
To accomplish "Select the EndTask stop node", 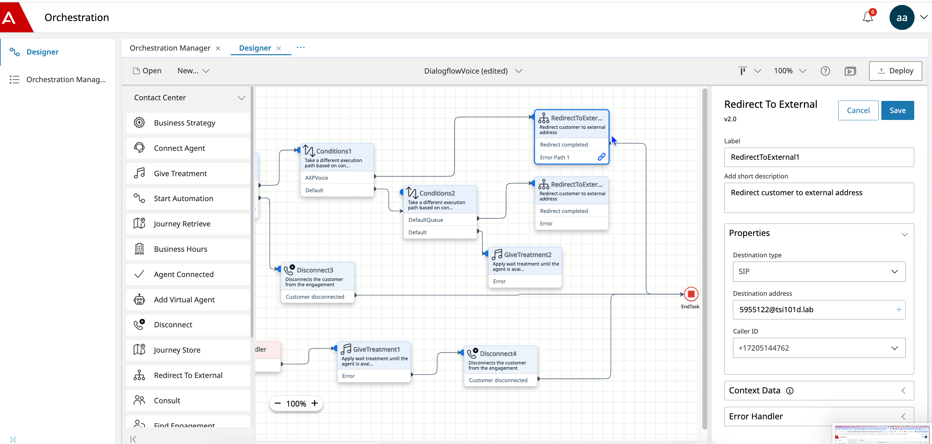I will pos(691,294).
